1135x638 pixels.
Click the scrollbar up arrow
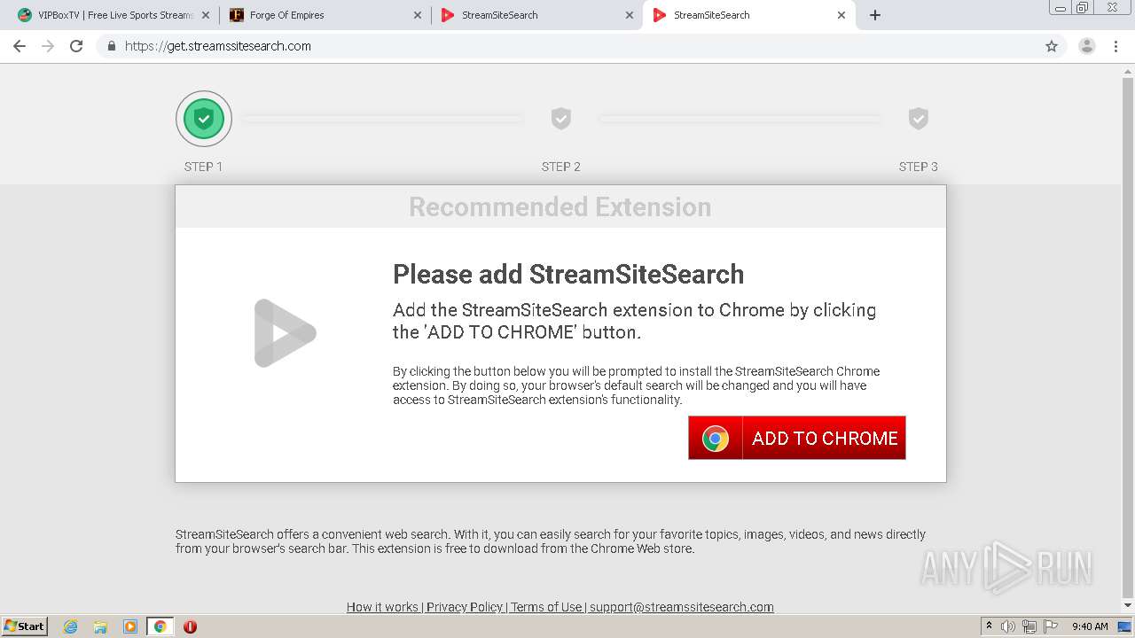click(1128, 70)
